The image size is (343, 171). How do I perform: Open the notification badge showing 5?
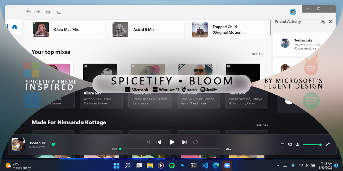pyautogui.click(x=336, y=166)
